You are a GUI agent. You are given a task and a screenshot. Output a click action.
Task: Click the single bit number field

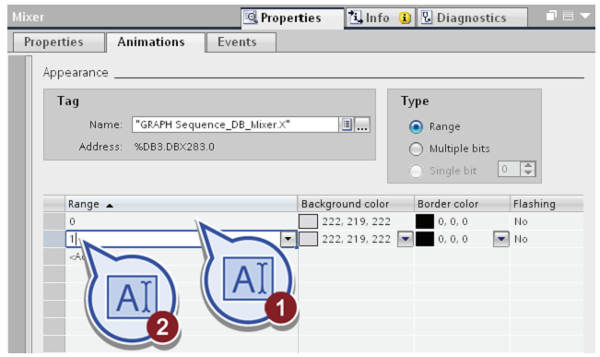click(x=509, y=169)
